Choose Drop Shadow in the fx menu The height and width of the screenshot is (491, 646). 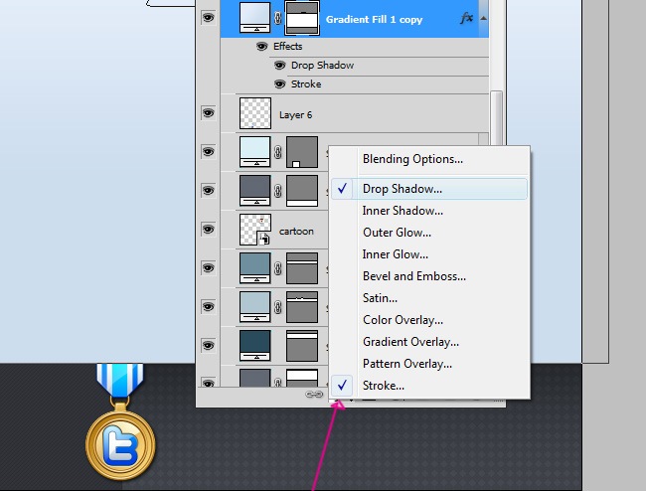429,189
